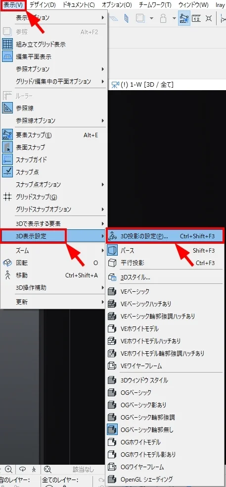Select パース perspective view entry
The width and height of the screenshot is (226, 487).
click(x=165, y=250)
